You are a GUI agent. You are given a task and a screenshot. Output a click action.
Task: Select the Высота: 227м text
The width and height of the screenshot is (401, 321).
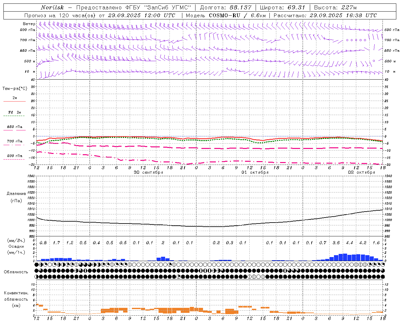click(335, 8)
